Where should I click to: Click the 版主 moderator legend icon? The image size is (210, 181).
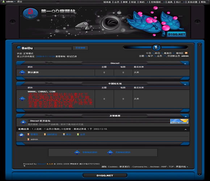64,134
